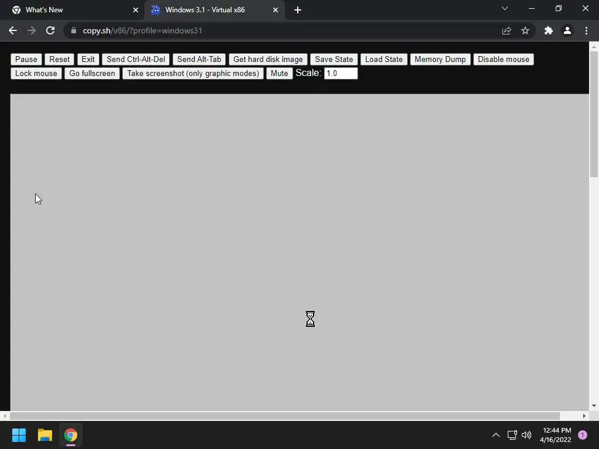Viewport: 599px width, 449px height.
Task: Click the Save State button
Action: 334,59
